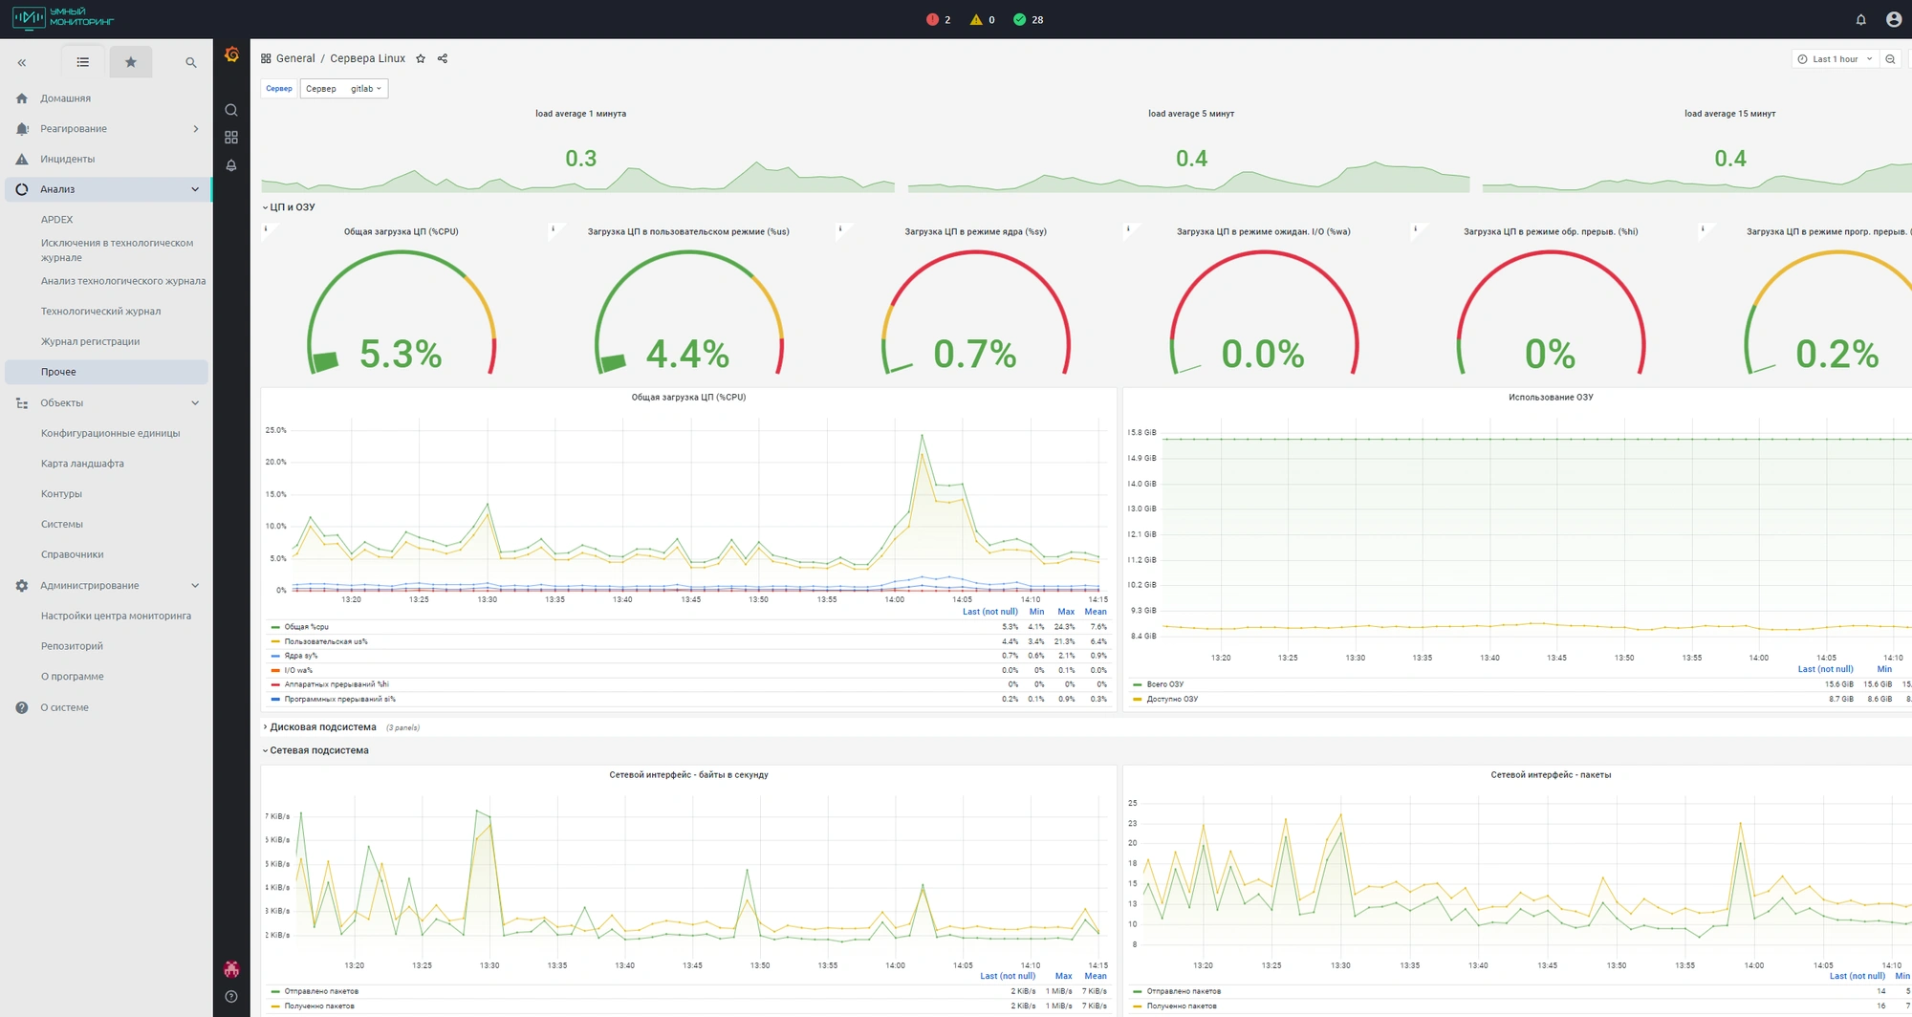
Task: Switch to the favorites star tab
Action: tap(131, 62)
